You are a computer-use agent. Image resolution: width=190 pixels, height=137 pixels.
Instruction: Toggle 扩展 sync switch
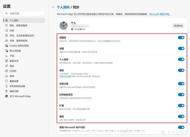click(181, 105)
